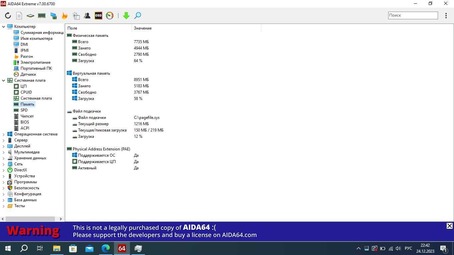454x255 pixels.
Task: Collapse the Компьютер tree node arrow
Action: (x=4, y=27)
